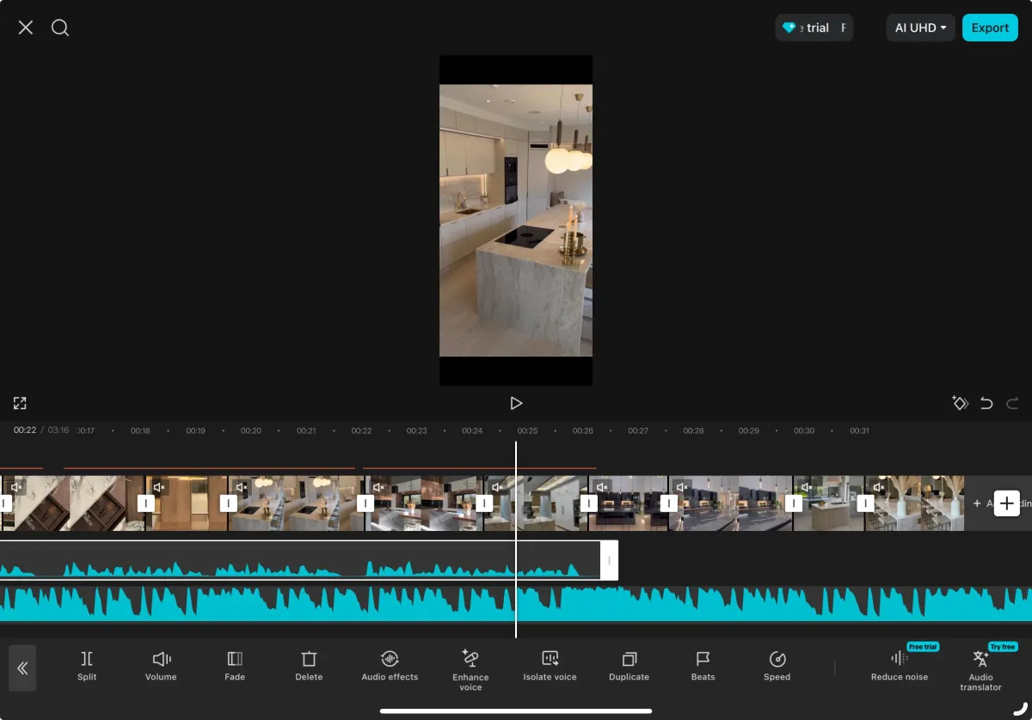
Task: Choose the Isolate voice tool
Action: tap(550, 666)
